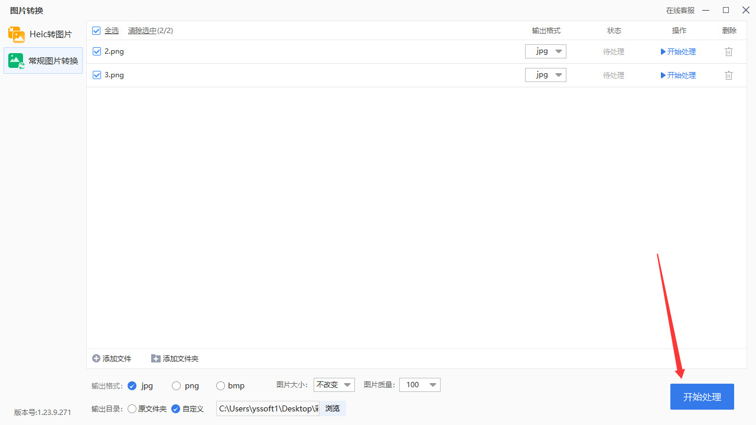
Task: Delete 2.png using its trash icon
Action: coord(729,52)
